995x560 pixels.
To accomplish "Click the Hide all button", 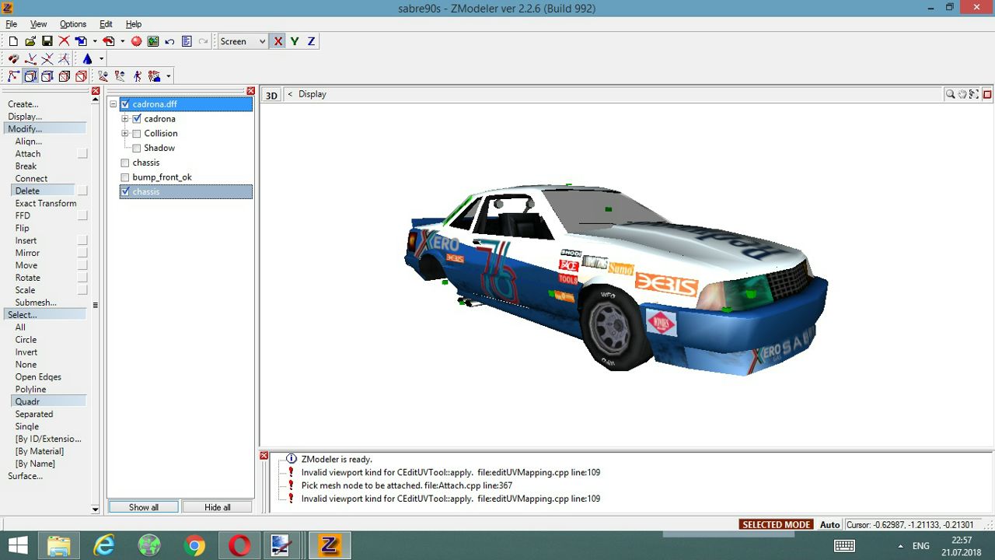I will click(x=218, y=507).
